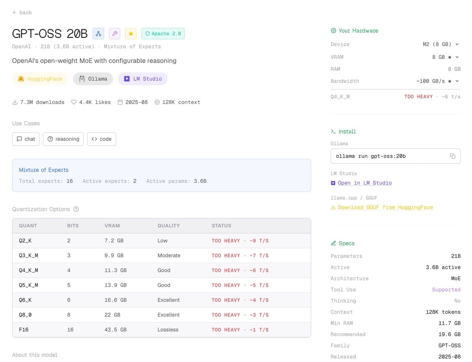Select the code use case chip
This screenshot has width=472, height=362.
(101, 139)
